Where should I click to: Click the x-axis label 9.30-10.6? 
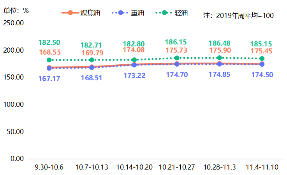49,167
